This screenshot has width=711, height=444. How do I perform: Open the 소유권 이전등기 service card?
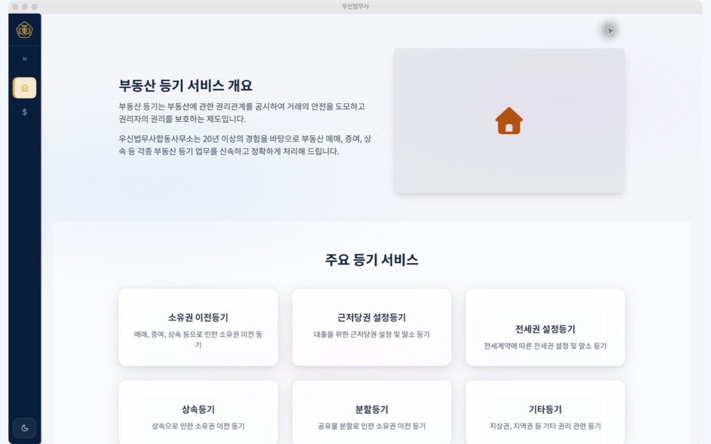(198, 327)
